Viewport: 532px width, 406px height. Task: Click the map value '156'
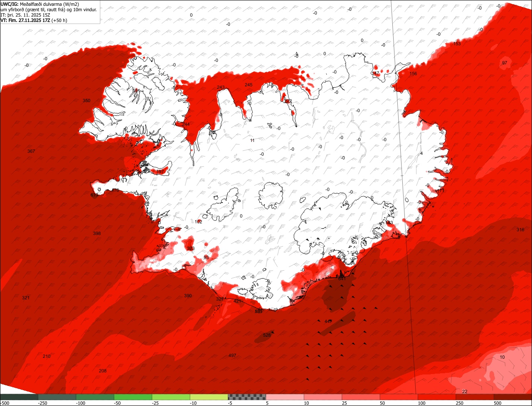click(x=413, y=74)
